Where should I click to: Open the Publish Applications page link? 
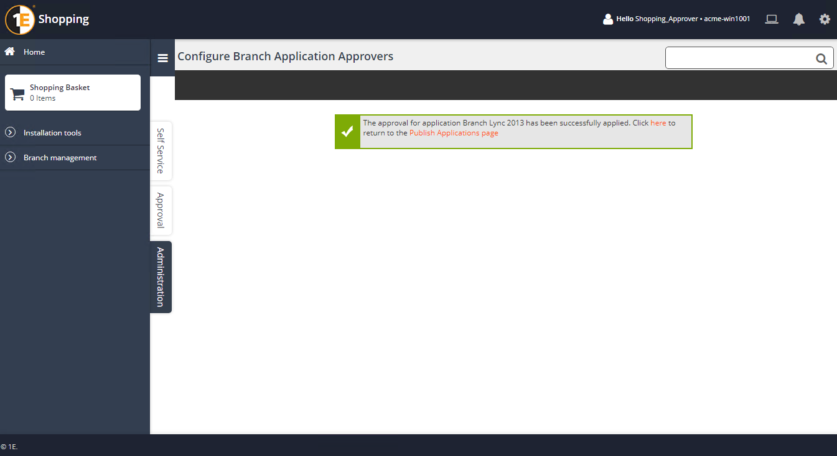[454, 133]
